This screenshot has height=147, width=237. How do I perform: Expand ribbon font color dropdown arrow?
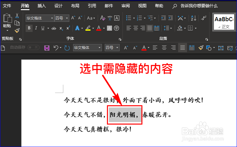[104, 28]
